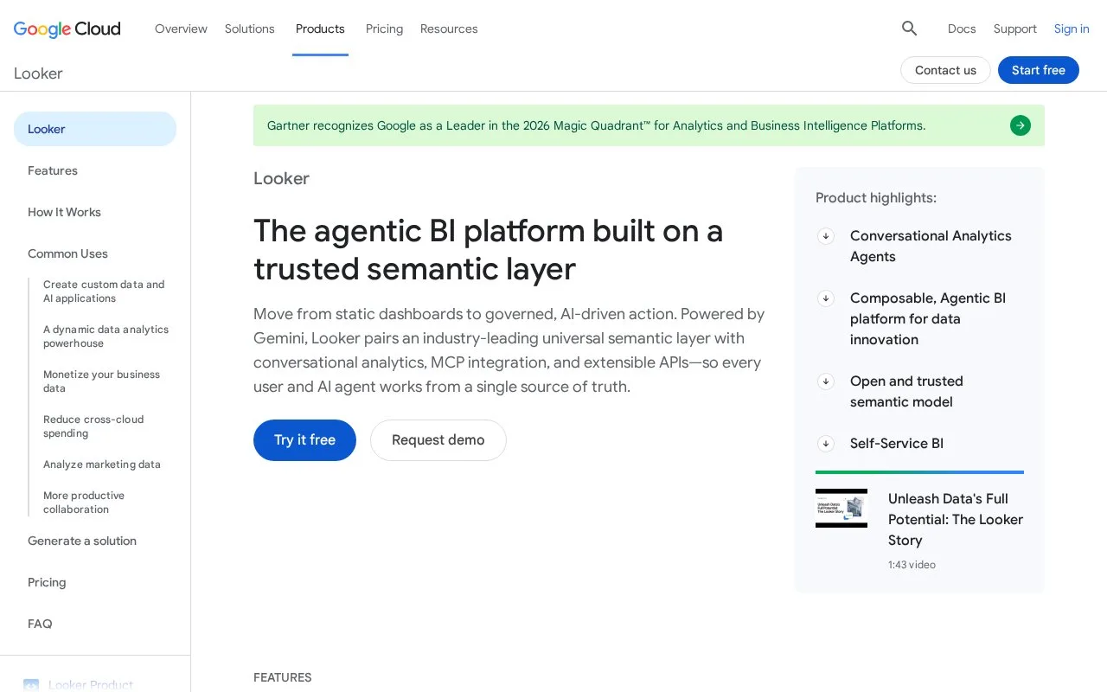
Task: Click down-arrow icon beside Composable, Agentic BI
Action: point(826,298)
